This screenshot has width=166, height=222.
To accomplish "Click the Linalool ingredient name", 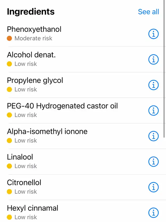I will click(20, 157).
